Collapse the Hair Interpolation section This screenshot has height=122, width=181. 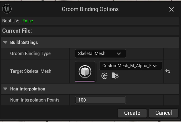[x=5, y=89]
